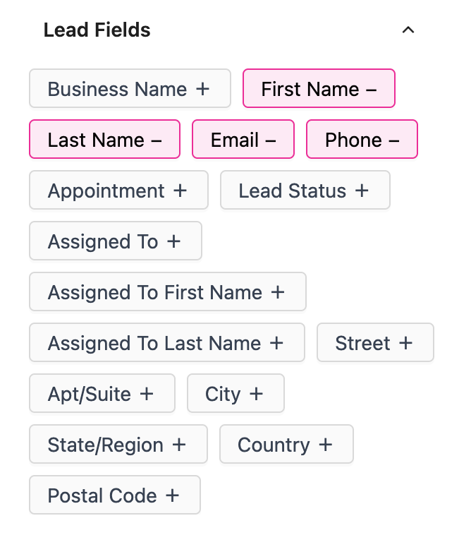Remove the First Name field
This screenshot has width=471, height=535.
319,89
